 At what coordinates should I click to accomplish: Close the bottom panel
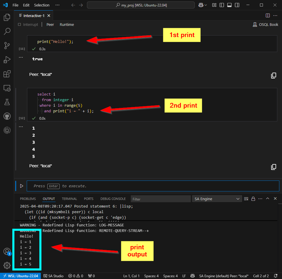pyautogui.click(x=275, y=198)
